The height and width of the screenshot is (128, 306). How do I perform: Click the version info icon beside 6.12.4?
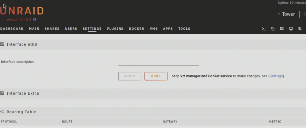[35, 20]
